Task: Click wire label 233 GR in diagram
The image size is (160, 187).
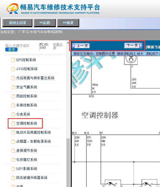Action: point(77,139)
